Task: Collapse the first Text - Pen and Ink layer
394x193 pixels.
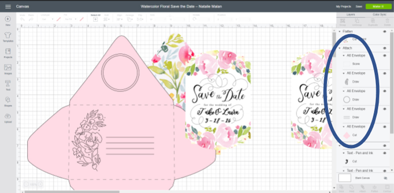Action: point(344,153)
